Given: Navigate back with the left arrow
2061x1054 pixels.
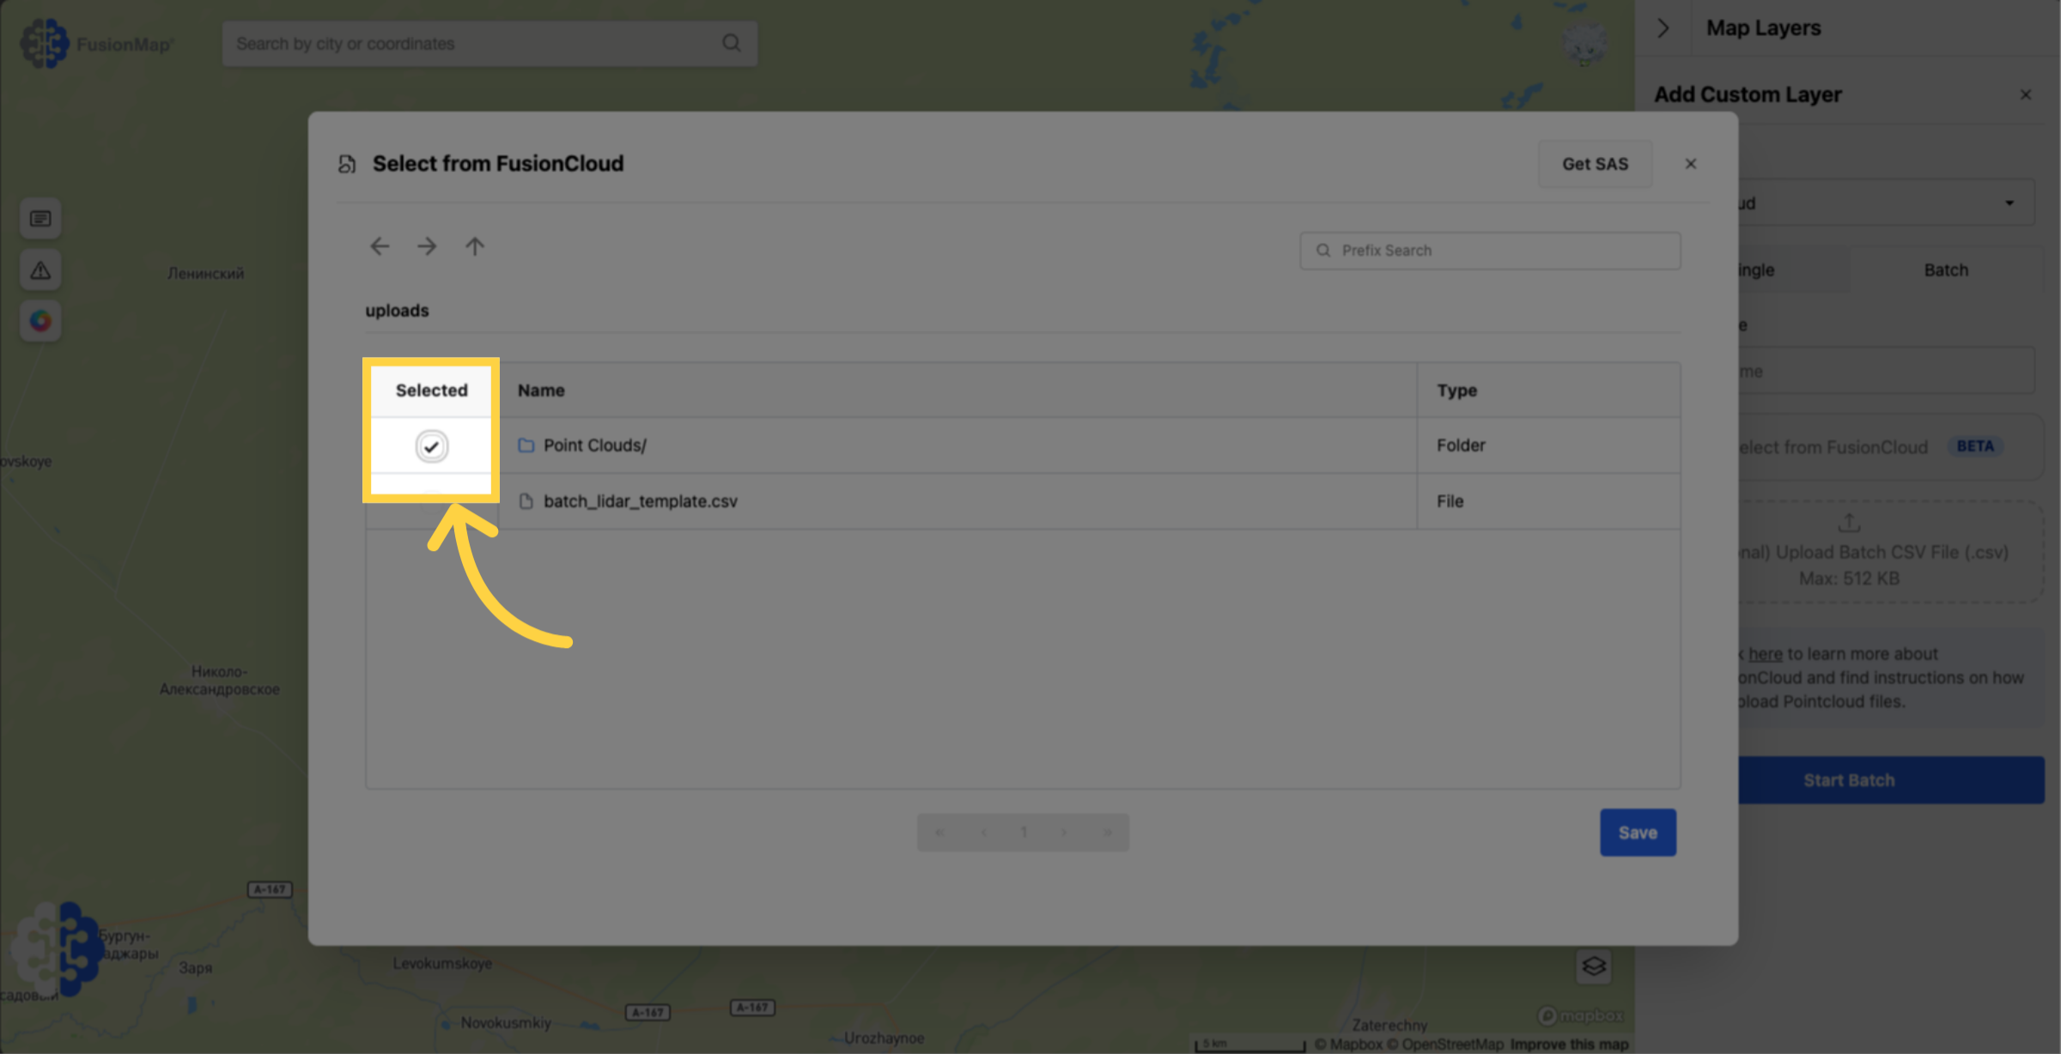Looking at the screenshot, I should point(379,247).
